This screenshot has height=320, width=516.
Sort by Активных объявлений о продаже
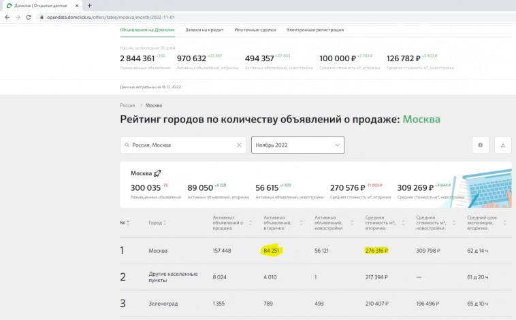click(232, 223)
